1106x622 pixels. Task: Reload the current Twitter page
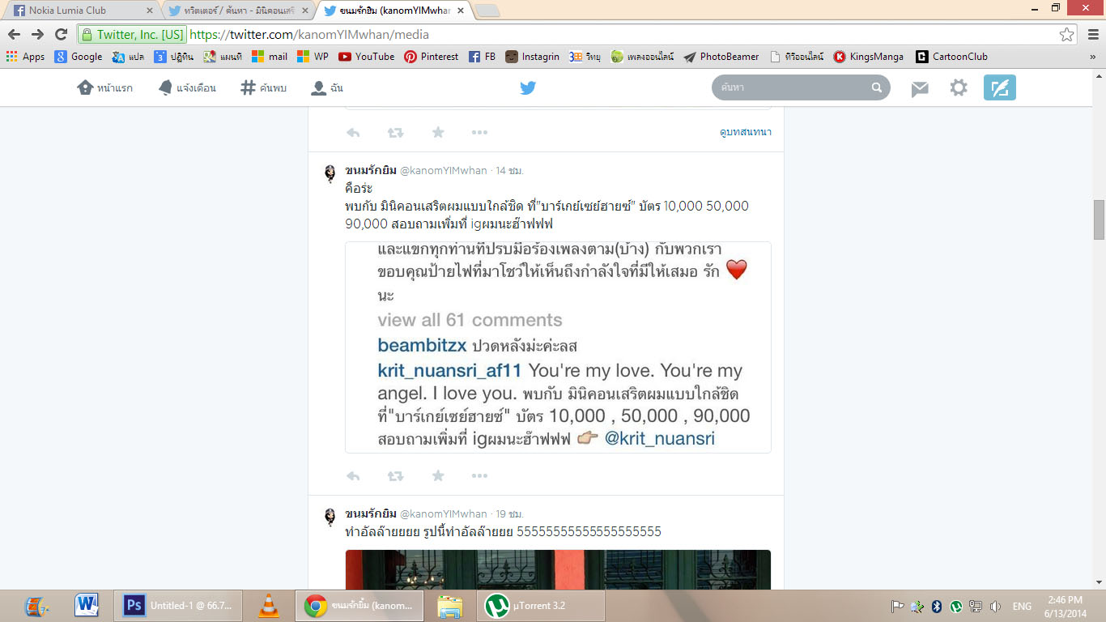pyautogui.click(x=61, y=35)
